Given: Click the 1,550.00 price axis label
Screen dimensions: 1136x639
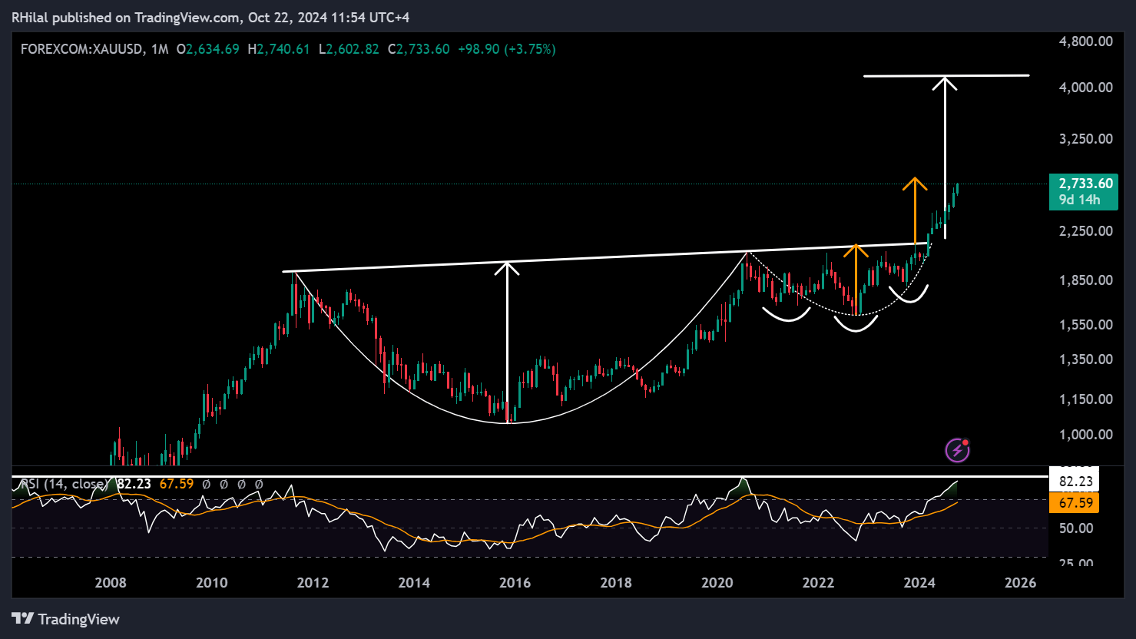Looking at the screenshot, I should 1085,325.
